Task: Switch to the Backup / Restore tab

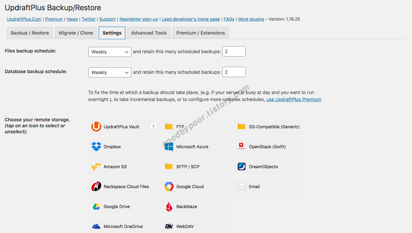Action: [x=30, y=33]
